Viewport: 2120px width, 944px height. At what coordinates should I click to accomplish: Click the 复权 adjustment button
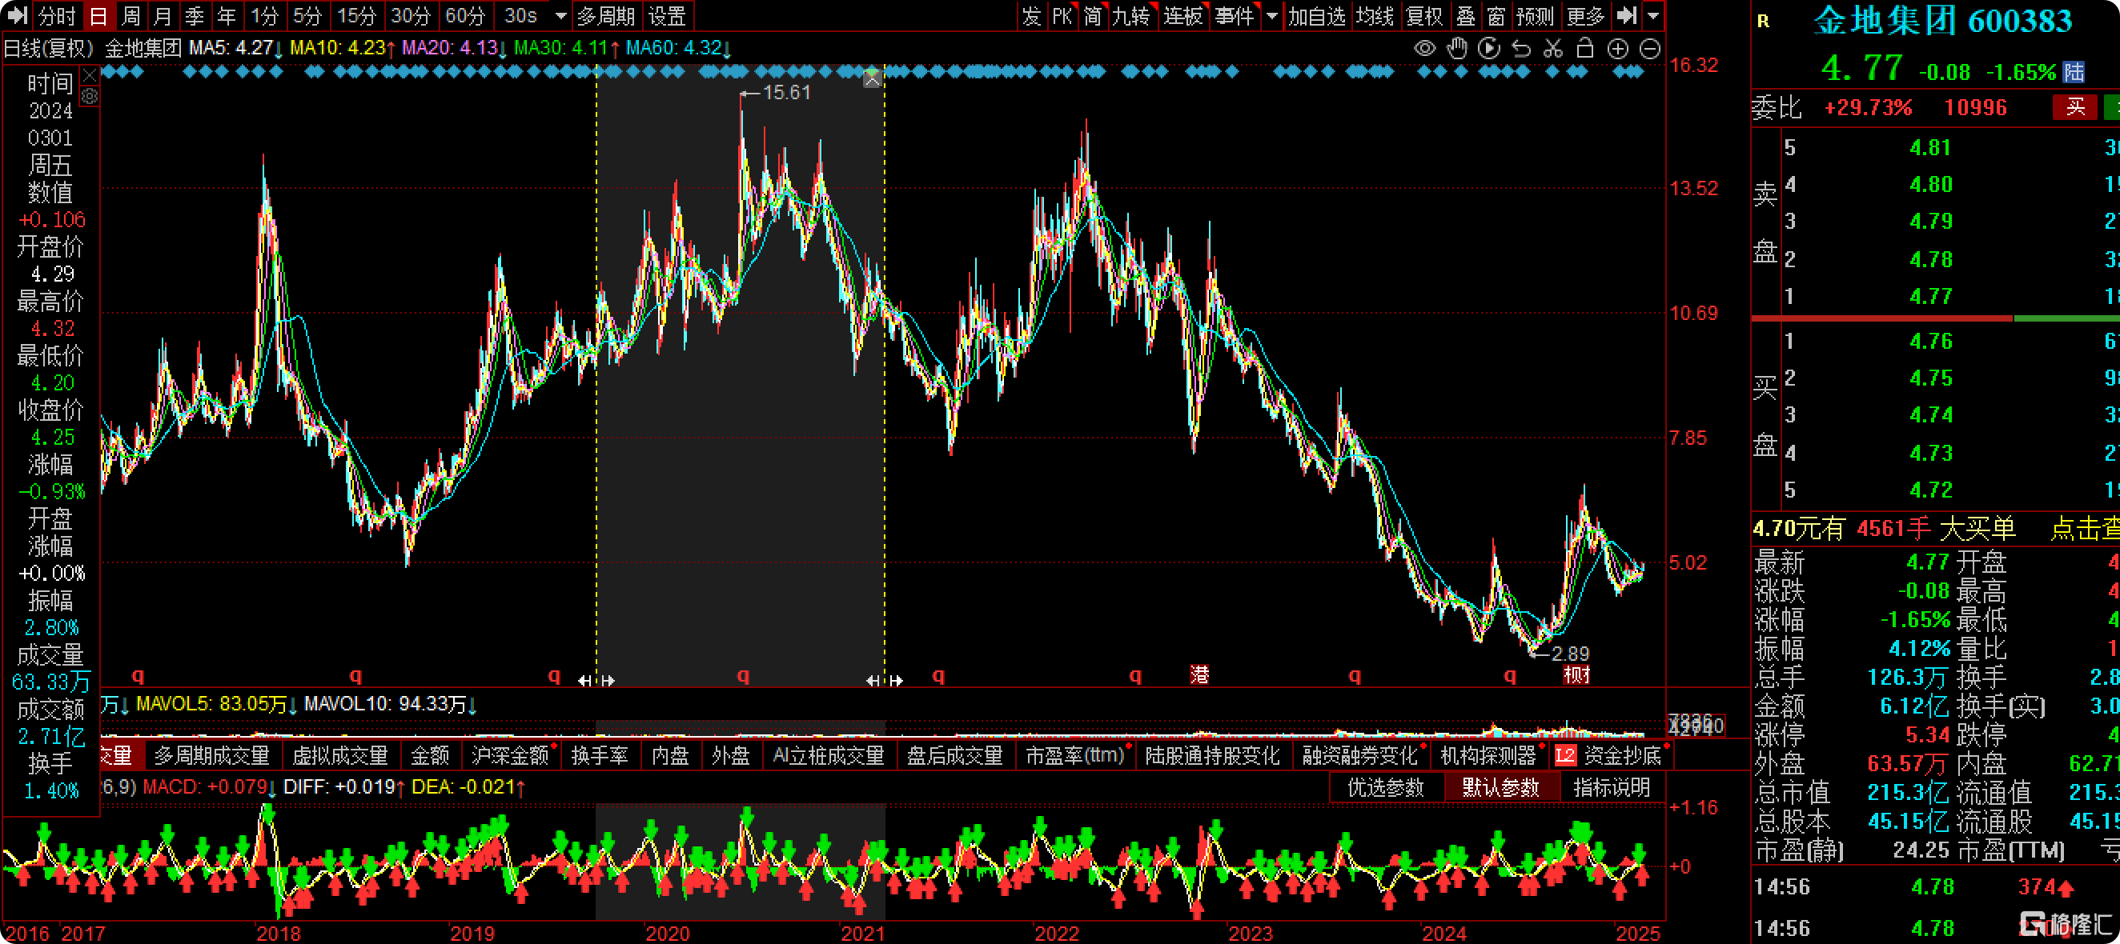1424,16
